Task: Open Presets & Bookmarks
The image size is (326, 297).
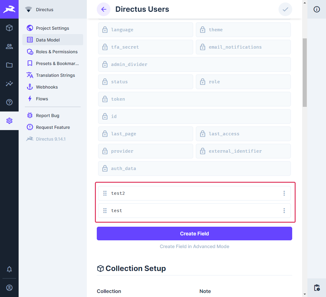Action: pos(53,63)
